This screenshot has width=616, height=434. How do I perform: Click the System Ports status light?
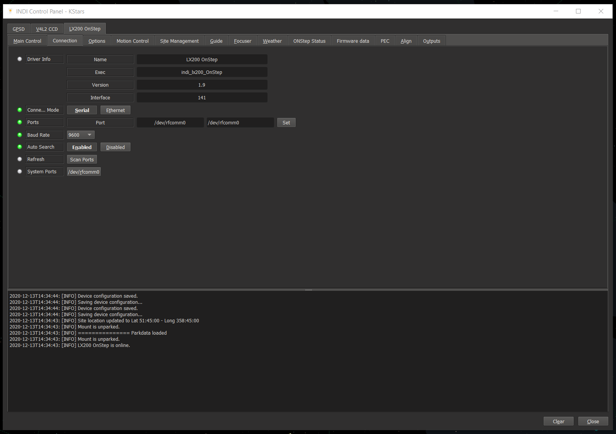(20, 171)
